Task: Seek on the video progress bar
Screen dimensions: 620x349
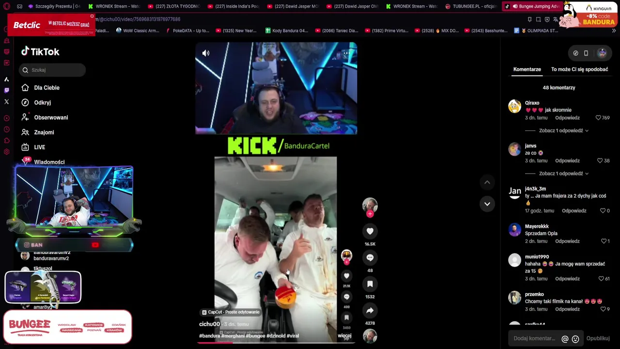Action: point(276,343)
